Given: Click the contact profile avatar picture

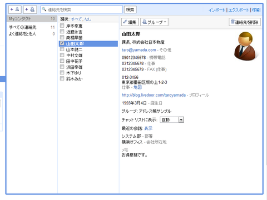Looking at the screenshot, I should 246,47.
